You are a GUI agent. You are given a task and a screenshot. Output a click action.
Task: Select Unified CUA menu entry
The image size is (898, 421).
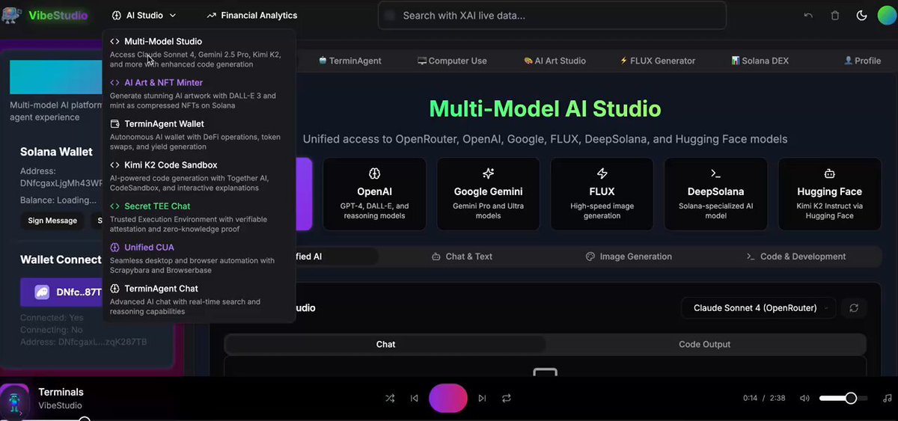(x=198, y=258)
